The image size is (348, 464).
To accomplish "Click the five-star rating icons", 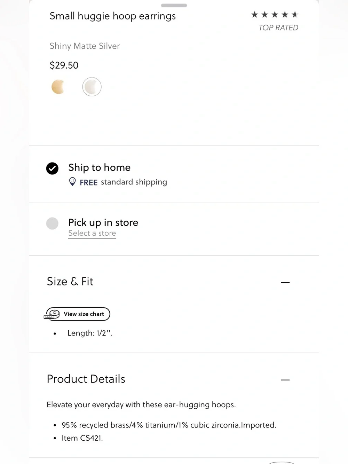I will (275, 15).
